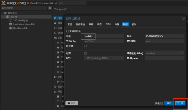
Task: Collapse the 数据中心 tree node
Action: point(3,13)
